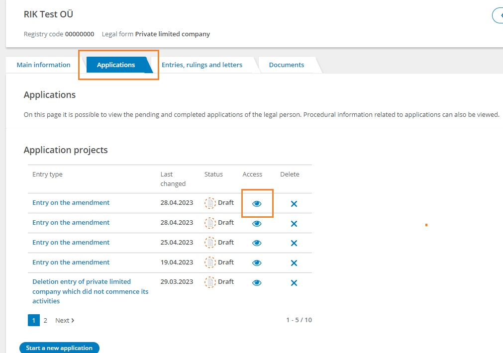Select the Applications tab
The height and width of the screenshot is (353, 503).
click(116, 65)
